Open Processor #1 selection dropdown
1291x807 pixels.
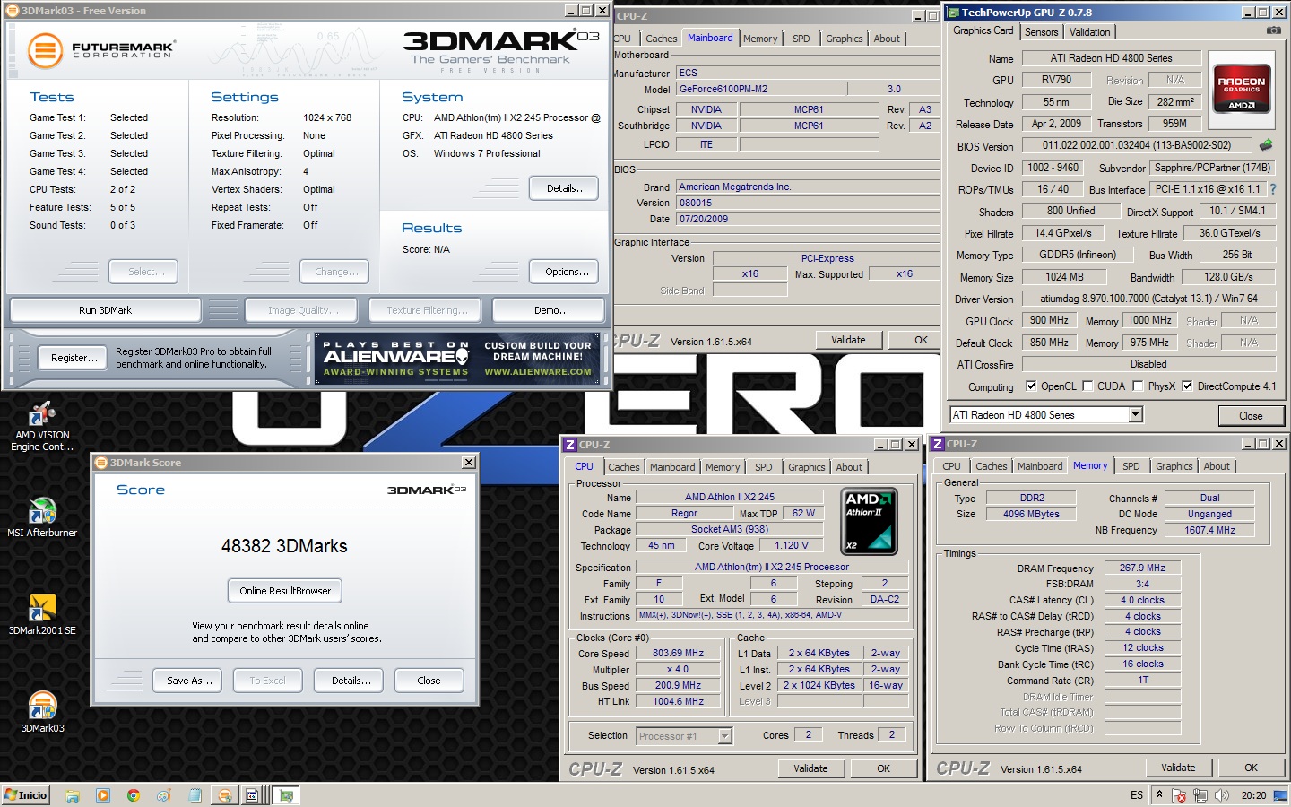pyautogui.click(x=725, y=736)
